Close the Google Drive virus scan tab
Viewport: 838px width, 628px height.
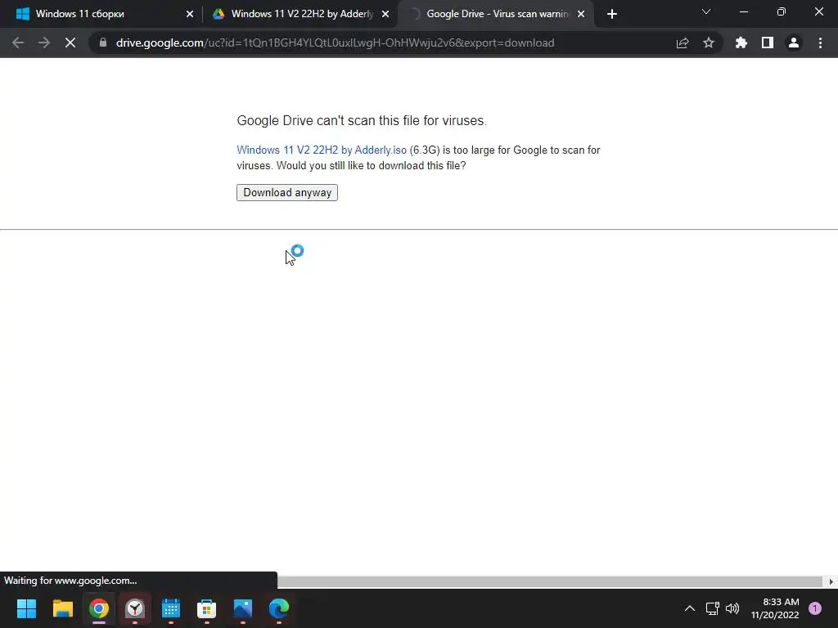tap(581, 14)
